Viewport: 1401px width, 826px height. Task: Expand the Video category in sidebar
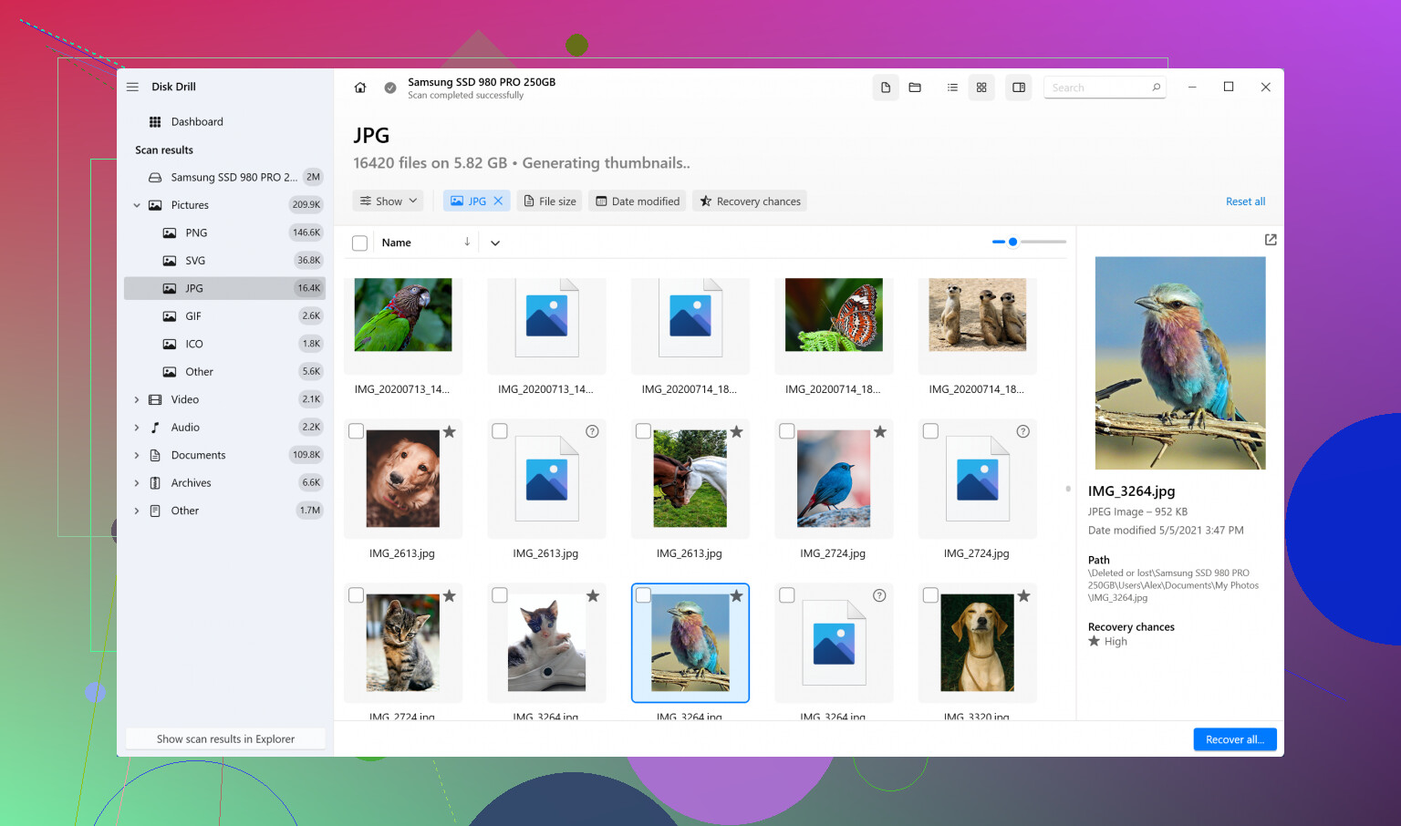(137, 399)
